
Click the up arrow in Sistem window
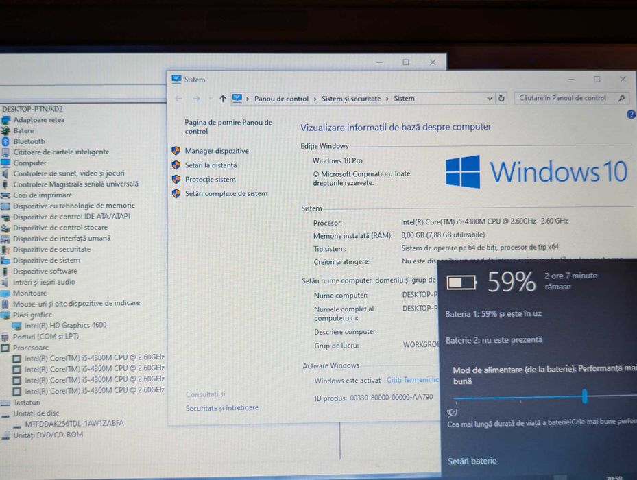(x=223, y=99)
